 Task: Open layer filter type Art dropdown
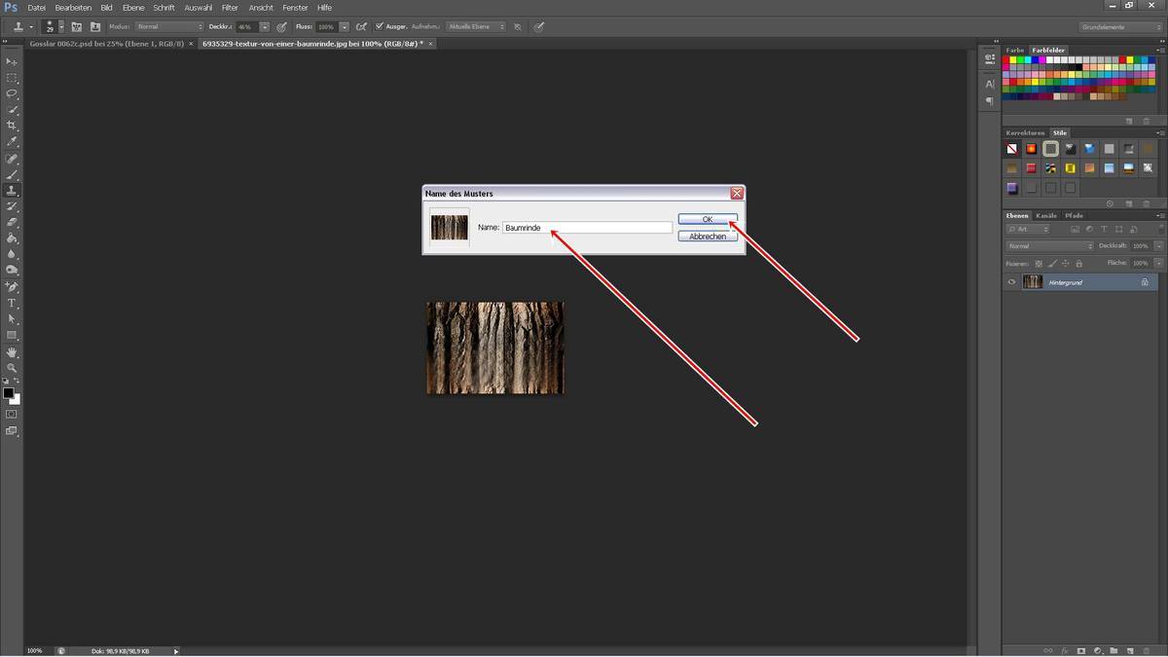tap(1029, 230)
